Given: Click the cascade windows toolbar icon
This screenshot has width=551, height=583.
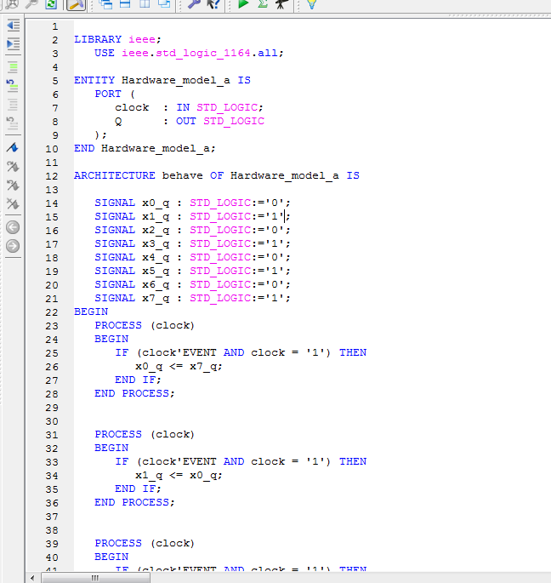Looking at the screenshot, I should pos(164,5).
